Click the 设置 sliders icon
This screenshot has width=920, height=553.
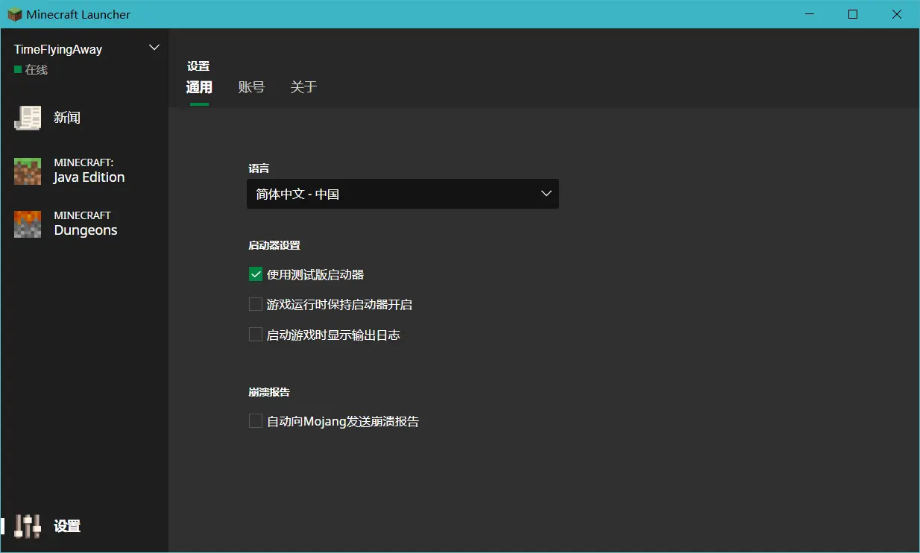coord(28,526)
